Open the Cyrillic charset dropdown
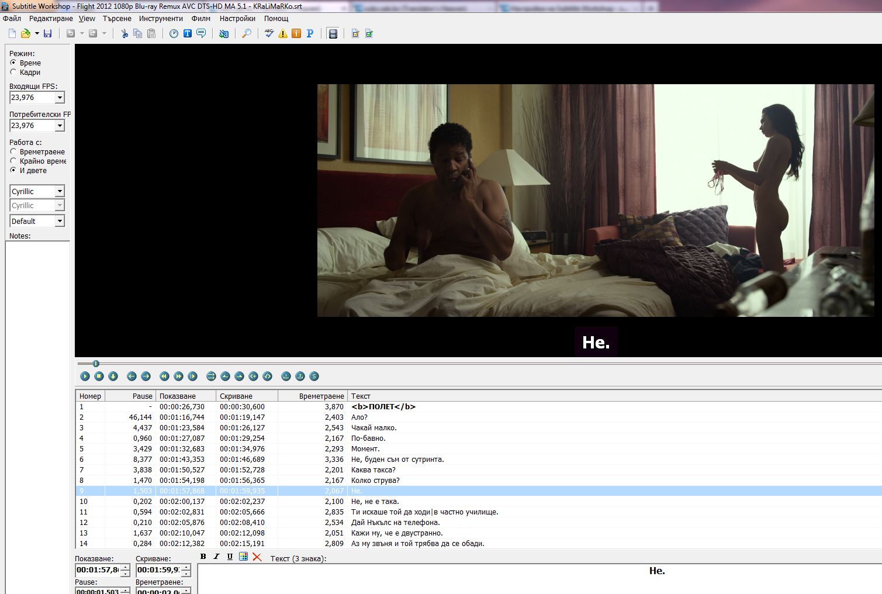Screen dimensions: 882x594 pos(60,192)
